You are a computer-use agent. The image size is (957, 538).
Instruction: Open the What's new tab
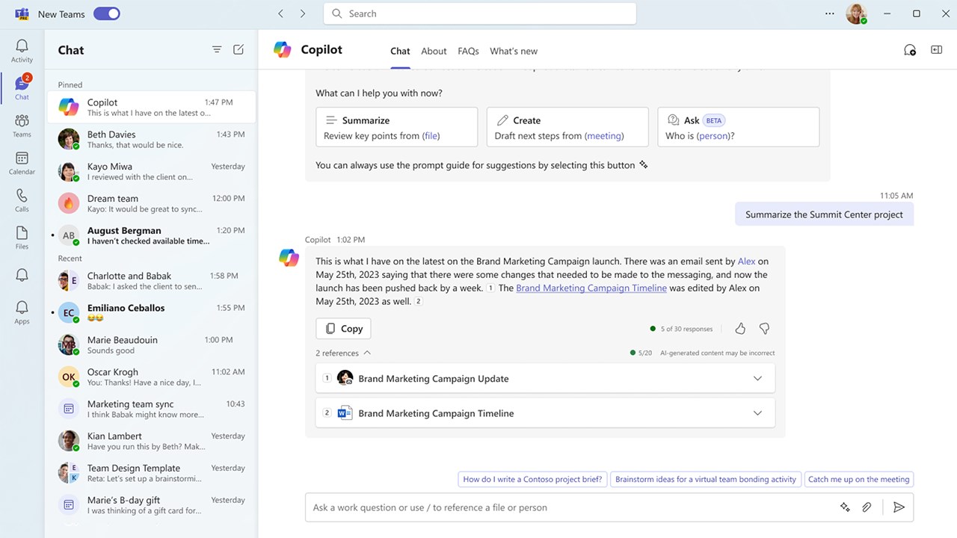click(x=514, y=51)
